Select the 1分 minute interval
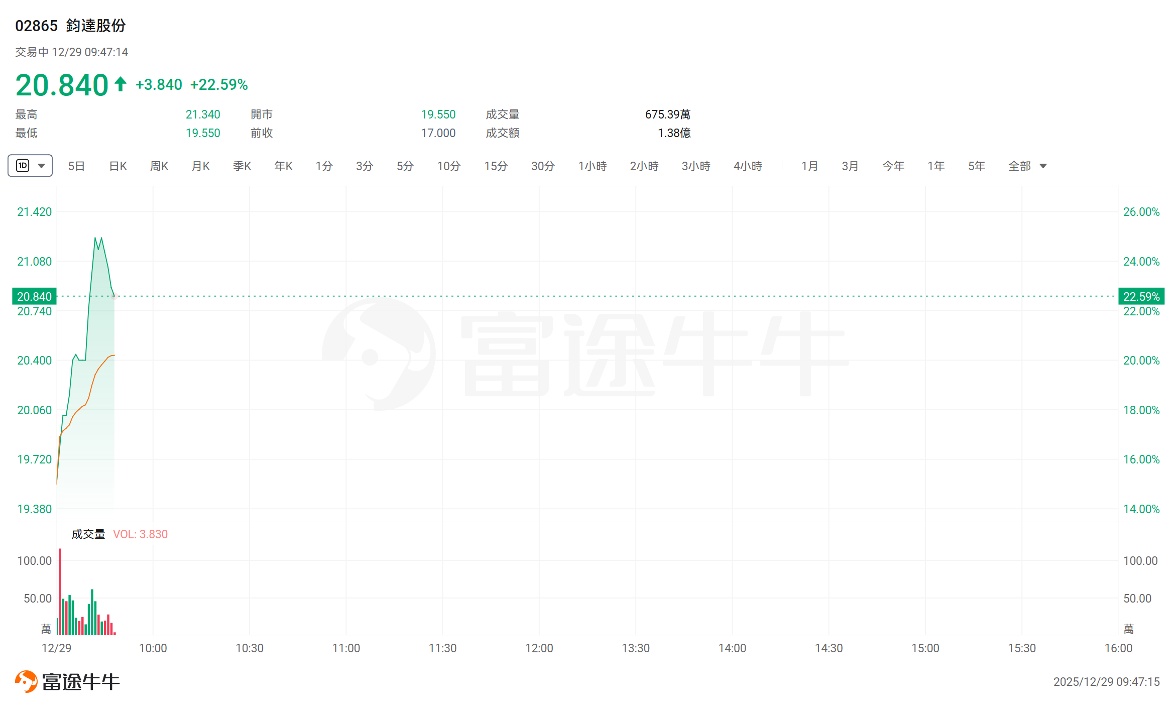 (324, 166)
